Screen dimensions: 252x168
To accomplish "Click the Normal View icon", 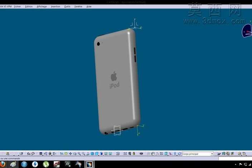I will coord(88,154).
